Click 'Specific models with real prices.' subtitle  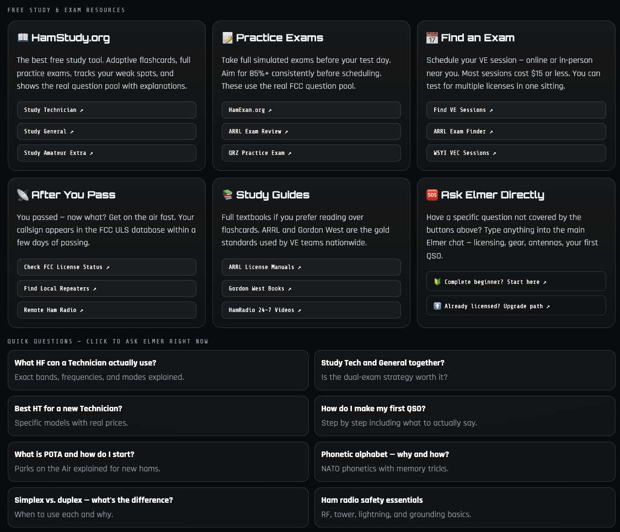71,423
